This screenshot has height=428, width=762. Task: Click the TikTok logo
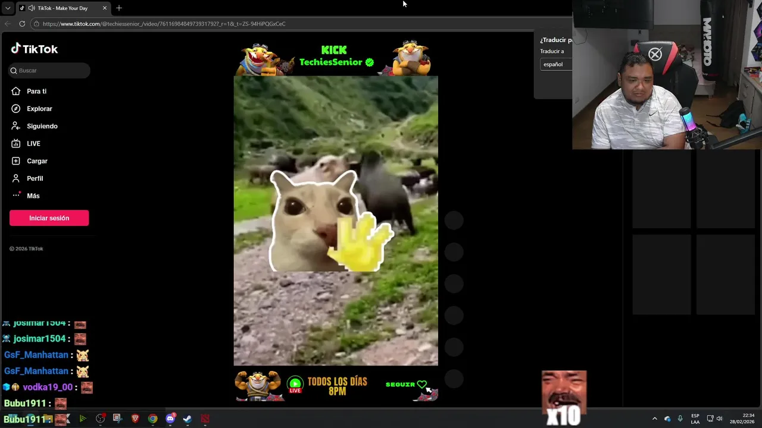coord(35,49)
